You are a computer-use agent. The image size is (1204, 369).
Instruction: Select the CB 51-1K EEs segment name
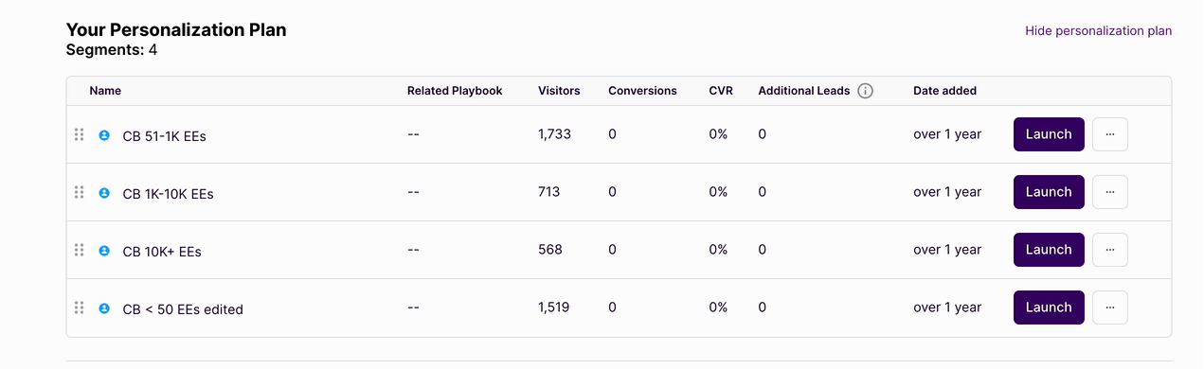coord(165,136)
